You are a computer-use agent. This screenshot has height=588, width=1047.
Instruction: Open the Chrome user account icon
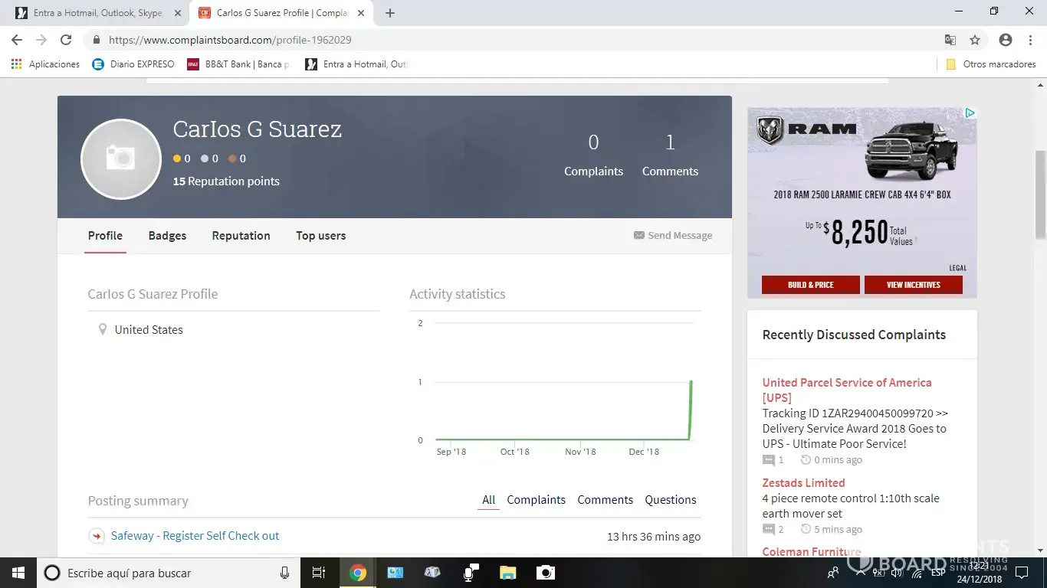click(1006, 40)
